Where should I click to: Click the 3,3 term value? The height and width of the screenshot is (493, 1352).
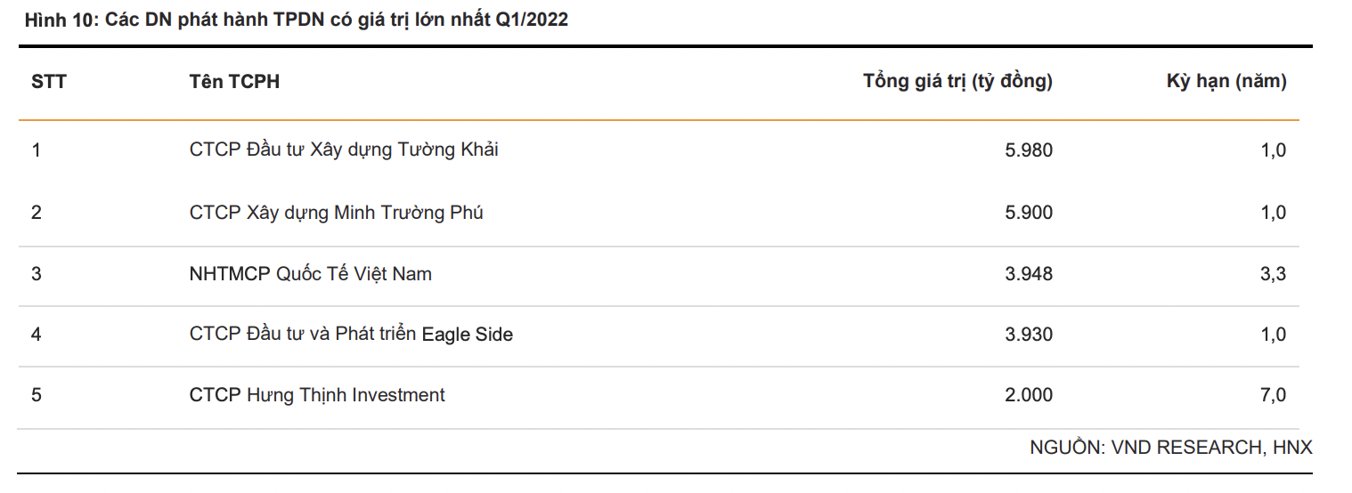1273,274
